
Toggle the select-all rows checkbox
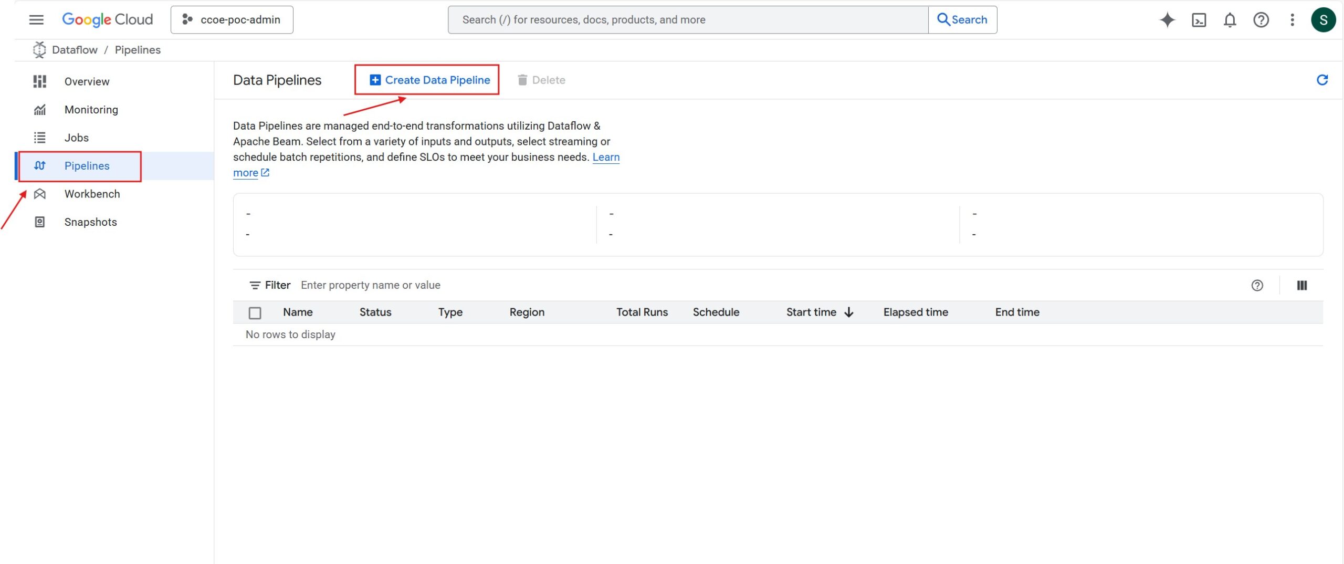pos(255,313)
